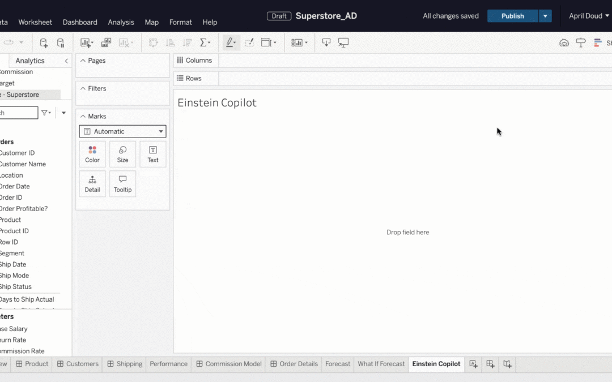
Task: Switch to the Forecast sheet tab
Action: pyautogui.click(x=338, y=364)
